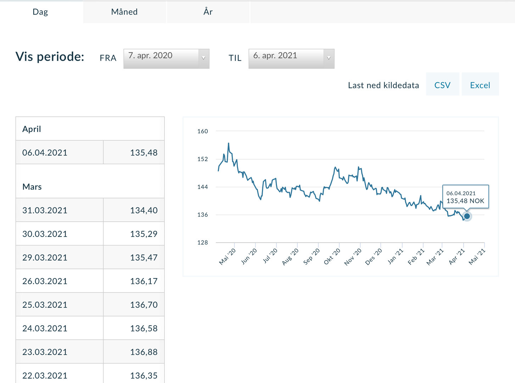Click the chart tooltip showing 135,48 NOK
515x383 pixels.
[x=465, y=197]
